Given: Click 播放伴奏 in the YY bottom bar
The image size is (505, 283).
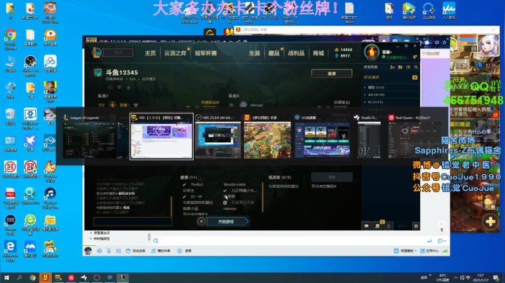Looking at the screenshot, I should pos(161,251).
